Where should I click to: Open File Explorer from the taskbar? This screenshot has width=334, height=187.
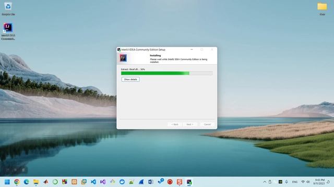point(36,182)
